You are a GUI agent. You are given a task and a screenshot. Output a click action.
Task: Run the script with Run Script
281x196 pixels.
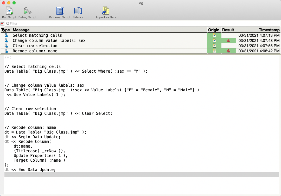(9, 11)
